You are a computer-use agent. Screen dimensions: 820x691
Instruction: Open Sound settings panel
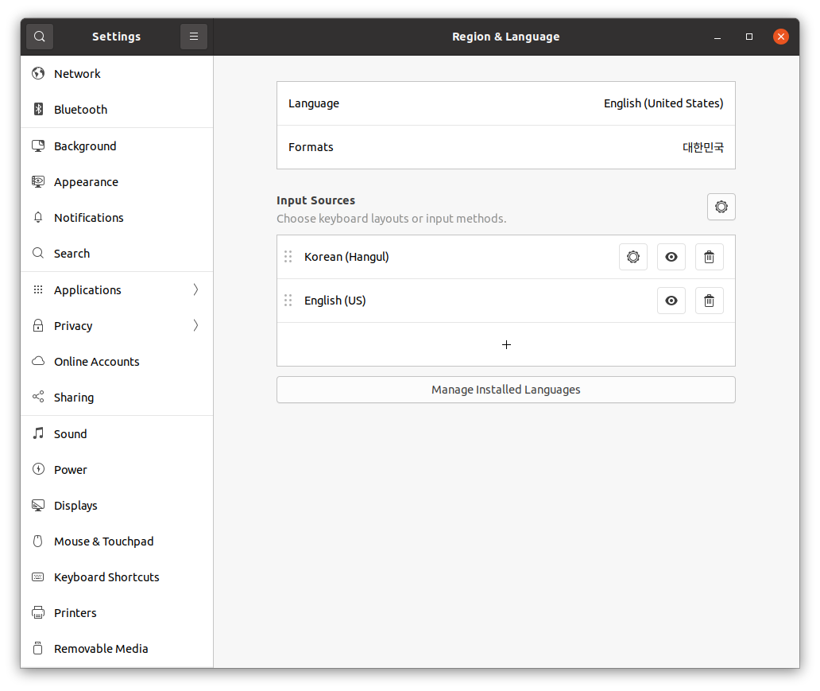[x=117, y=433]
